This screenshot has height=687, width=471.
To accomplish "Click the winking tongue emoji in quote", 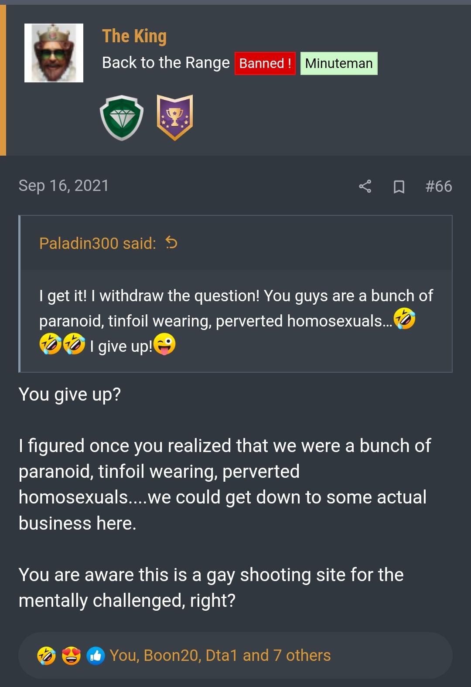I will 164,344.
